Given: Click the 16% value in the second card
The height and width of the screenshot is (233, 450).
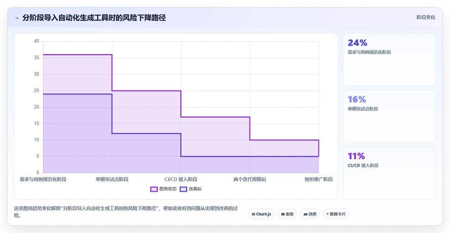Looking at the screenshot, I should point(357,100).
